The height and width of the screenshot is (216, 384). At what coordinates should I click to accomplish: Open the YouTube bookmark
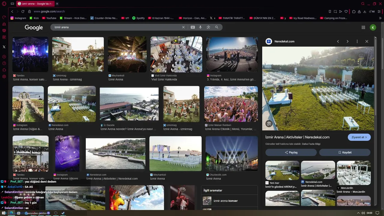point(49,18)
